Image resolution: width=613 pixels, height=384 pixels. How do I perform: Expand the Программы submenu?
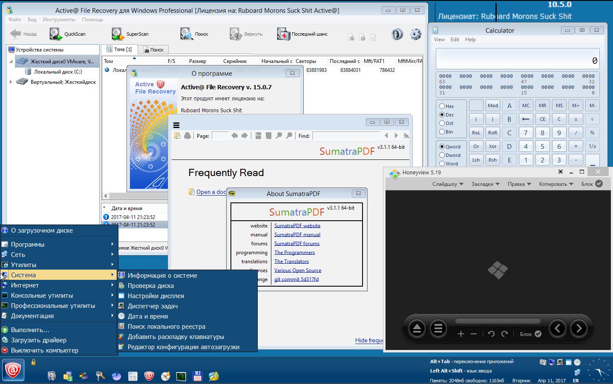click(x=59, y=245)
